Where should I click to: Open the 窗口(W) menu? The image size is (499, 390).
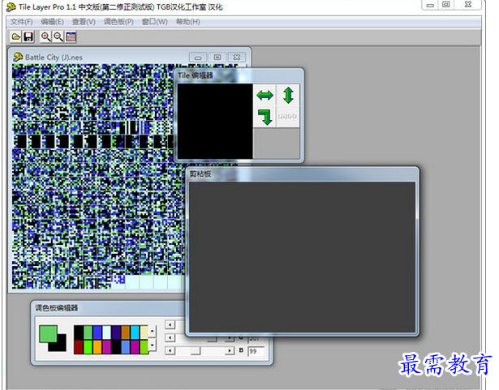[154, 22]
